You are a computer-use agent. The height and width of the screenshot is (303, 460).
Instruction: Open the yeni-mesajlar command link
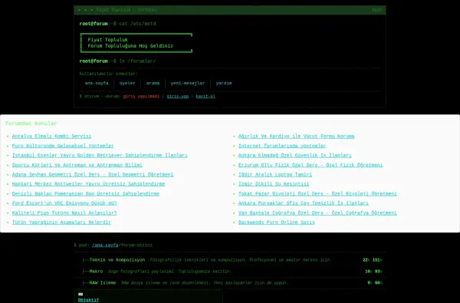pos(188,84)
